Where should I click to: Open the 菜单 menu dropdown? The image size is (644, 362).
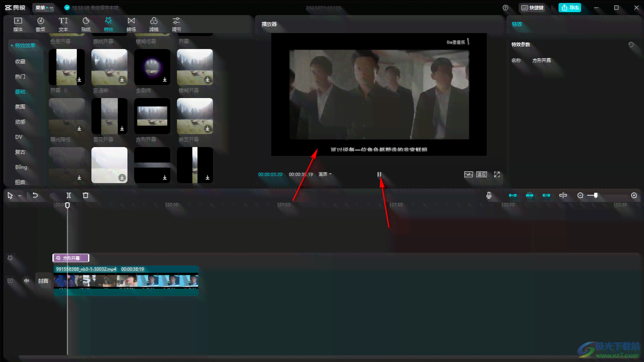coord(44,8)
